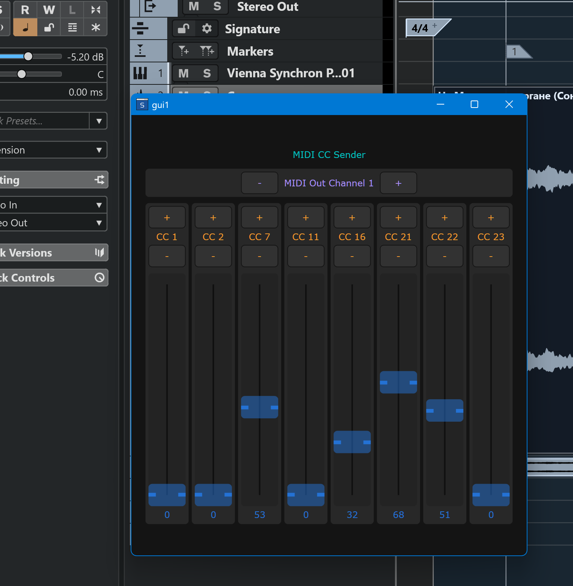Expand the Stereo In input dropdown
The image size is (573, 586).
(99, 205)
